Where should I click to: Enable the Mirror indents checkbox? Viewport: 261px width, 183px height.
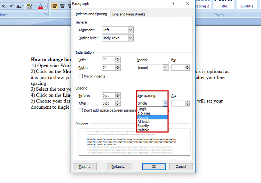coord(81,76)
